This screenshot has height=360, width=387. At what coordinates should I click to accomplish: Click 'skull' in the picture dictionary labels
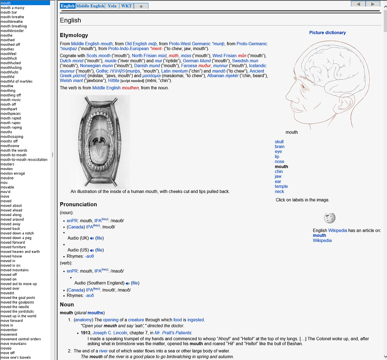pos(279,141)
